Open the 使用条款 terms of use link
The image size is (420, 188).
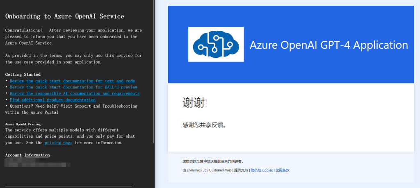tap(282, 170)
